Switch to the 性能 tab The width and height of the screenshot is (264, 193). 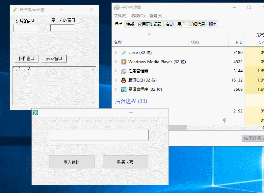pos(130,24)
